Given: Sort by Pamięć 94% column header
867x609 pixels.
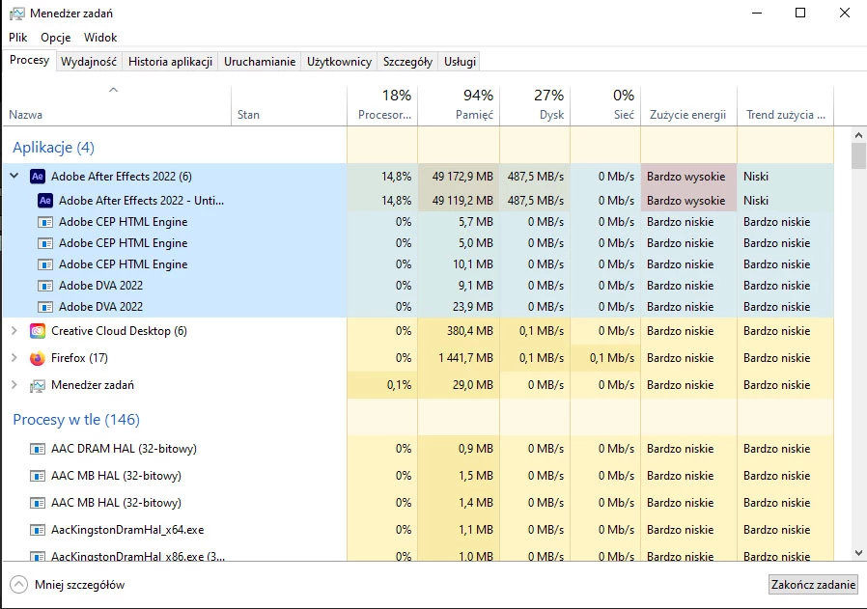Looking at the screenshot, I should click(x=459, y=106).
